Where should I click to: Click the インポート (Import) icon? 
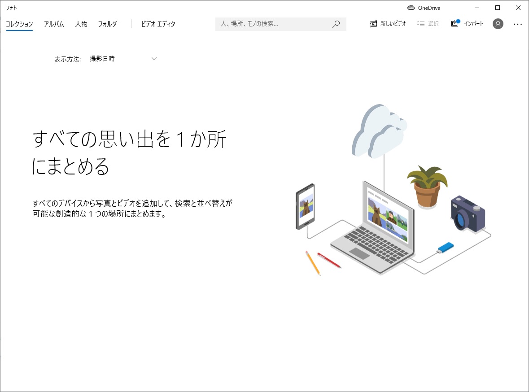[455, 24]
